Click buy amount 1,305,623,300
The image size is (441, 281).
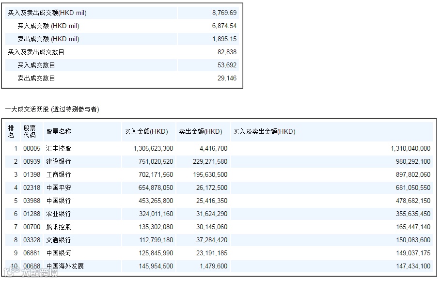tap(153, 149)
